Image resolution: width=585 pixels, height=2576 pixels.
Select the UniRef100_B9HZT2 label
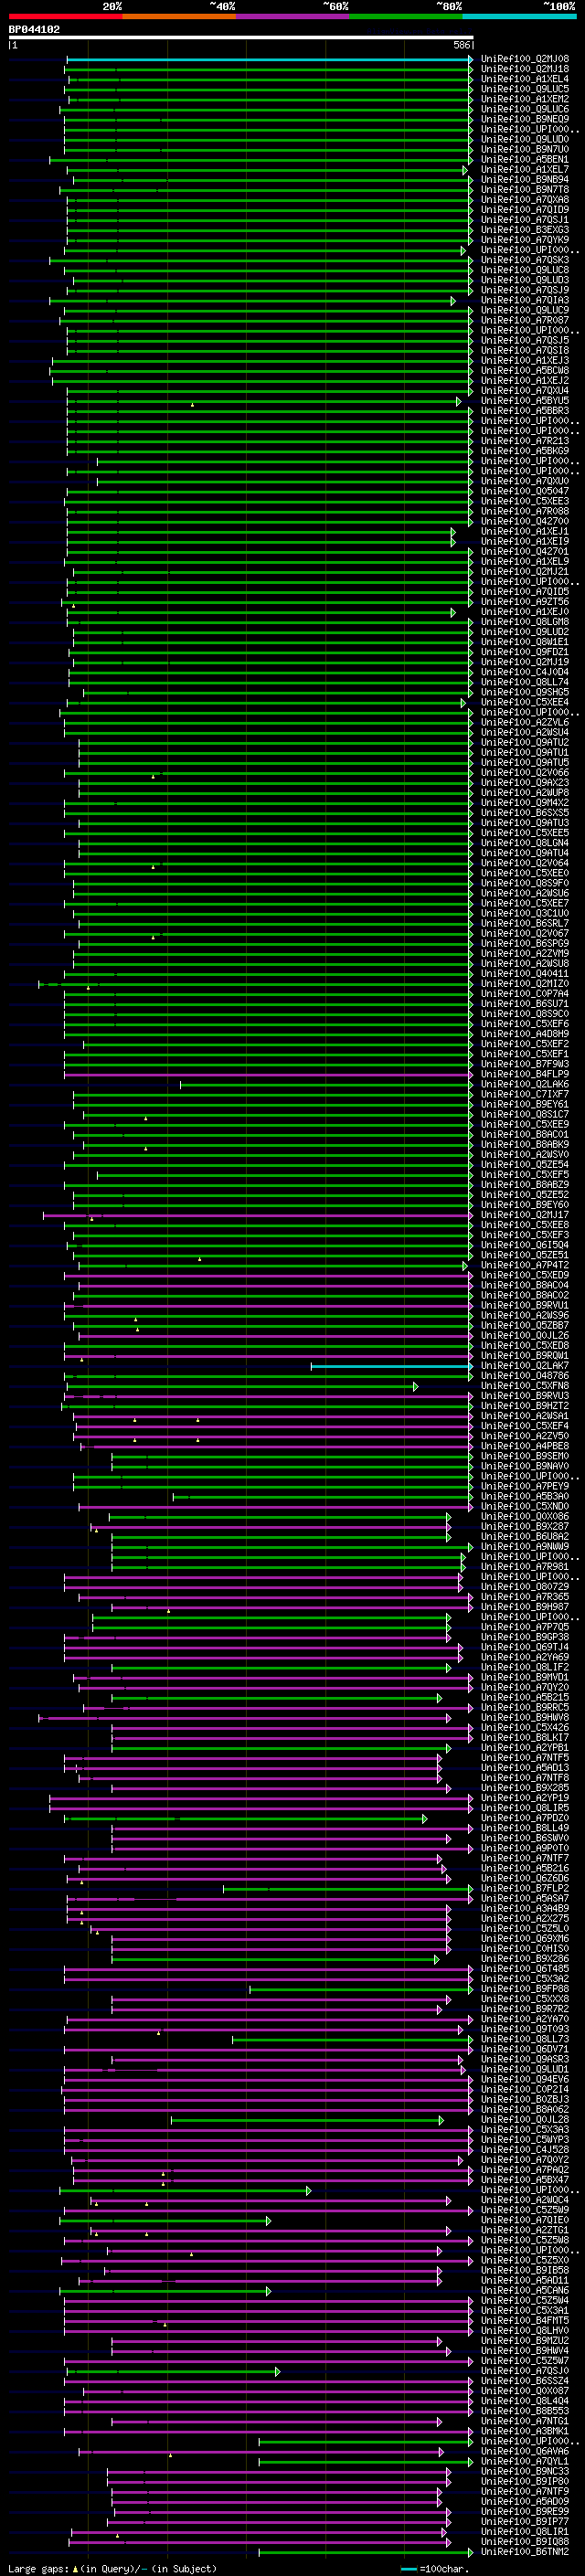[525, 1406]
